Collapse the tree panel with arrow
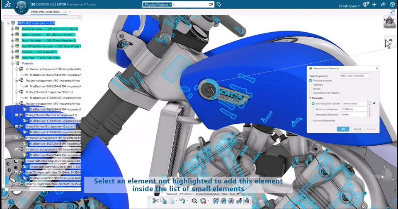 click(x=79, y=17)
